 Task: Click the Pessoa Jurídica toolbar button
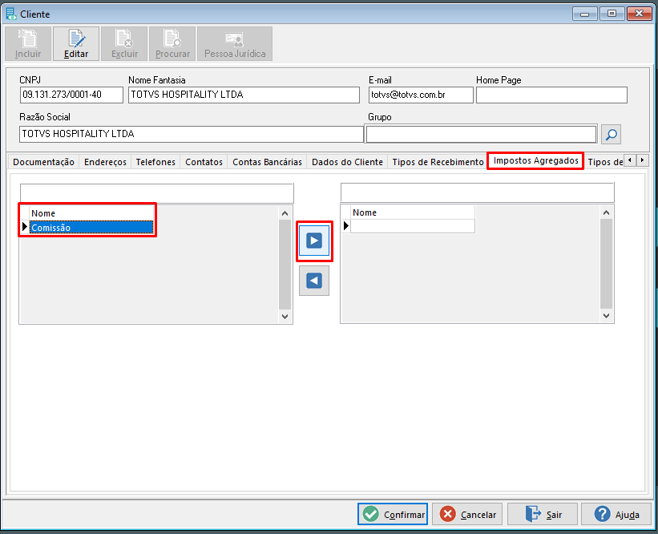(235, 43)
